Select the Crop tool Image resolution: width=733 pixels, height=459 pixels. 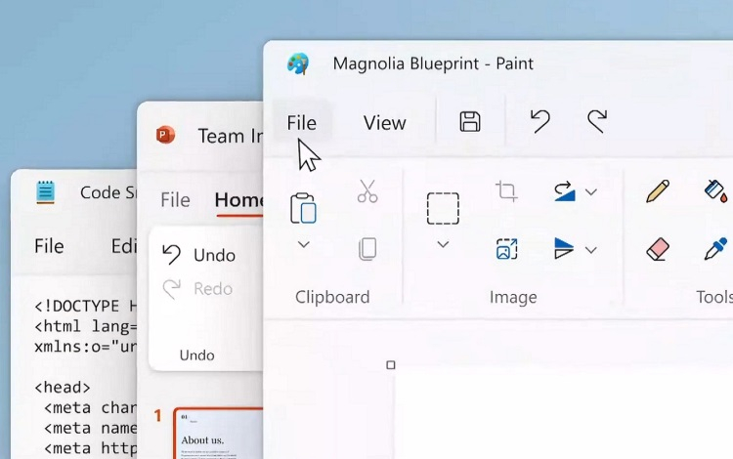click(x=506, y=190)
